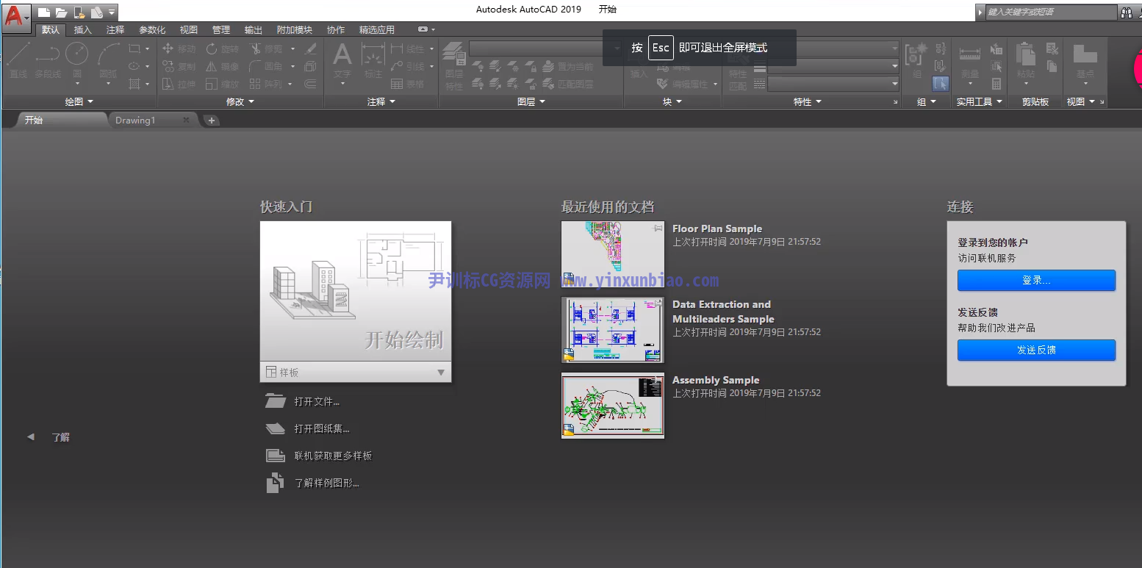The height and width of the screenshot is (568, 1142).
Task: Toggle the highlighted group selection button
Action: click(x=941, y=84)
